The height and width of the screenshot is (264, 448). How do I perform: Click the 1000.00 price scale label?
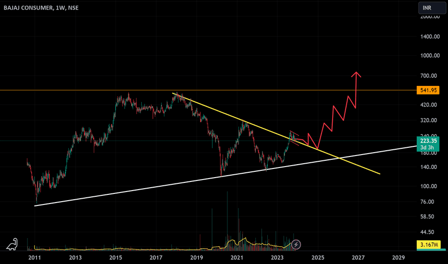point(430,56)
